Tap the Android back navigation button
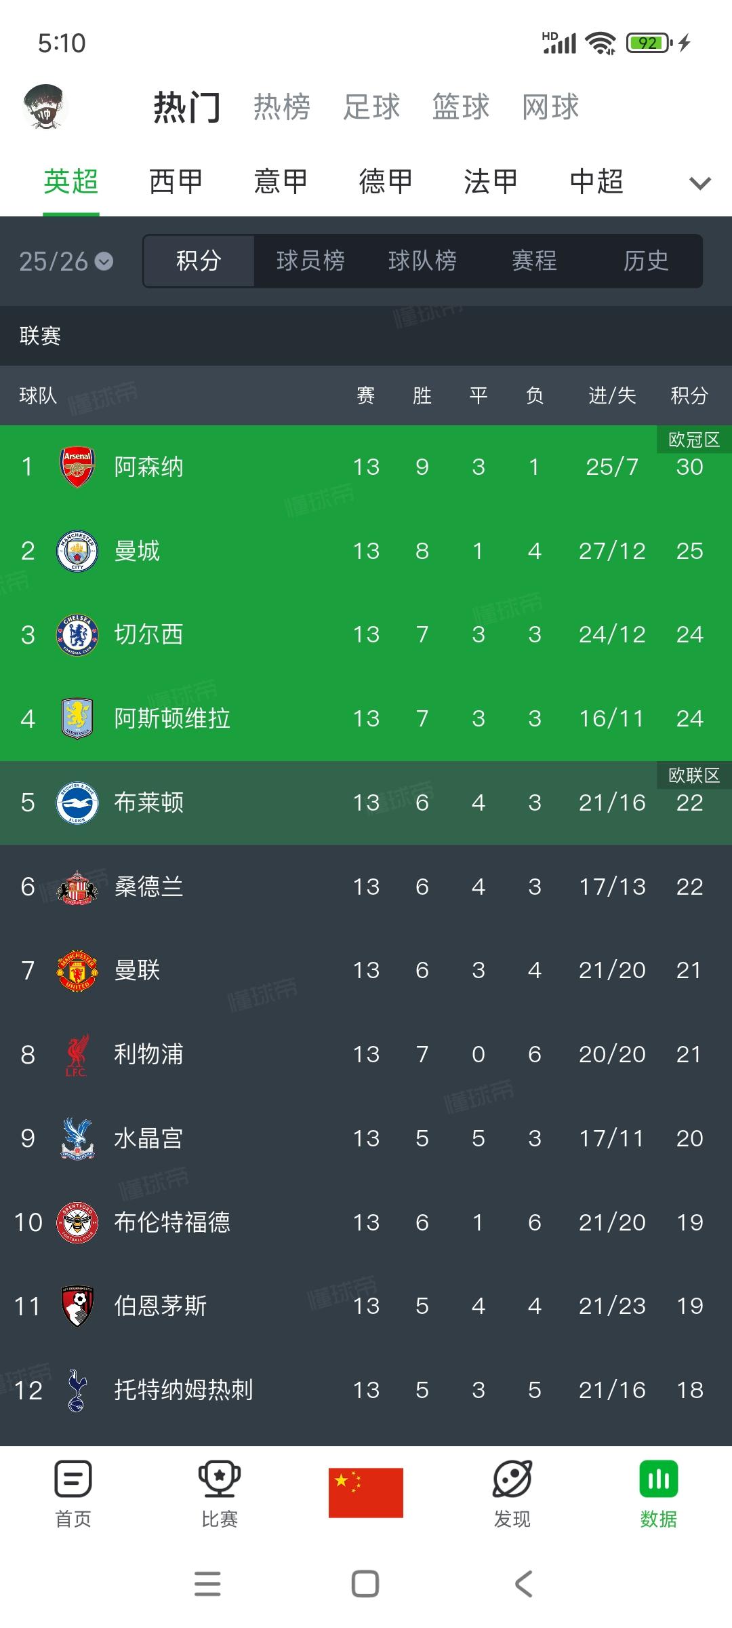 [x=523, y=1584]
